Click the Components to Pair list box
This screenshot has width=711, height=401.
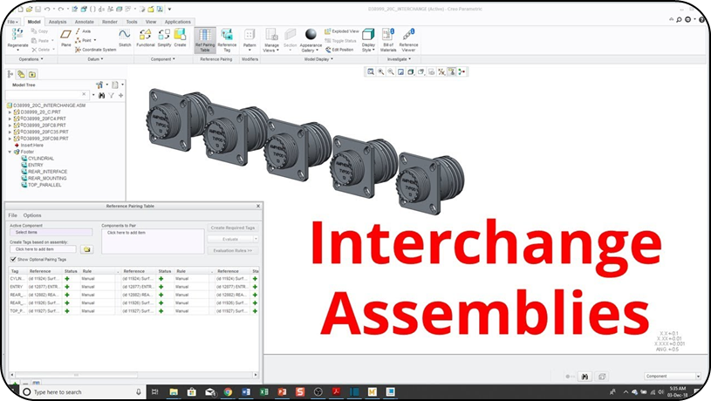coord(153,241)
